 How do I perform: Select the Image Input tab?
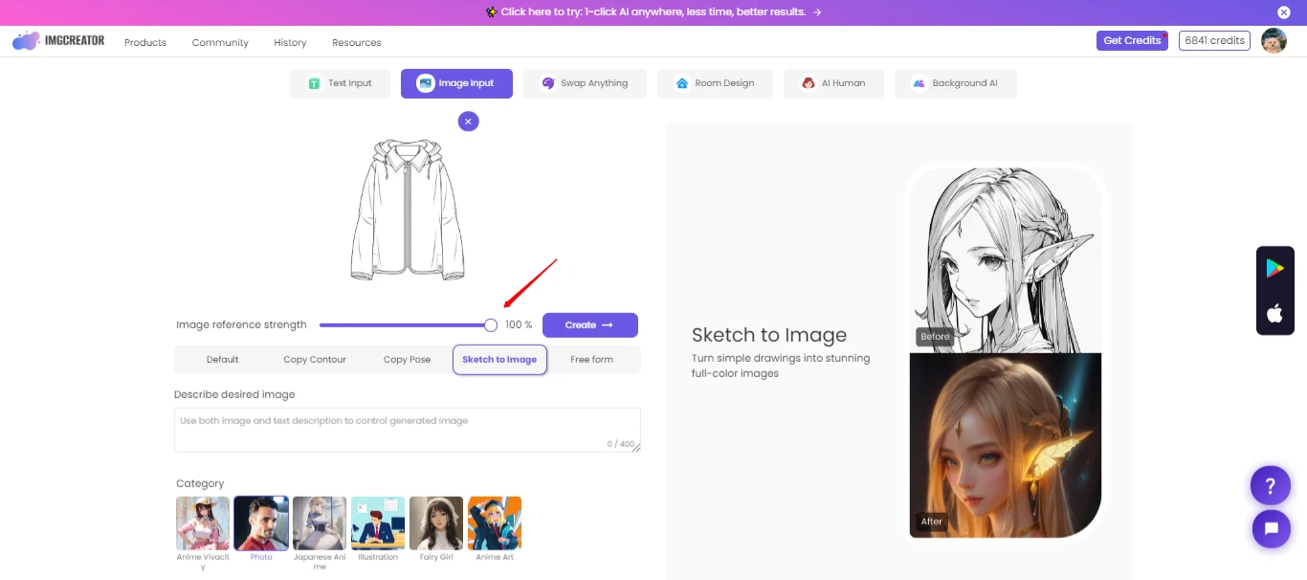pyautogui.click(x=456, y=83)
